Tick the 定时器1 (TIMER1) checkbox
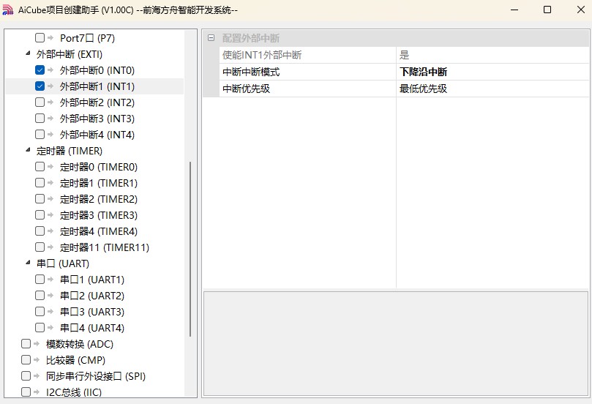Viewport: 592px width, 404px height. (40, 183)
